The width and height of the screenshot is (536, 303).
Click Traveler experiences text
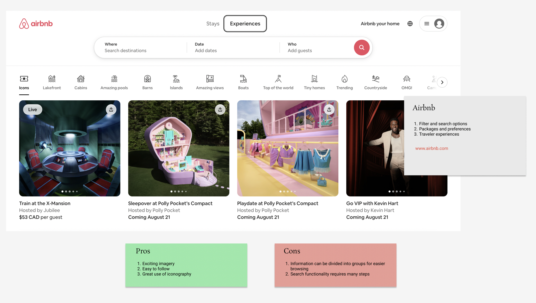point(439,134)
